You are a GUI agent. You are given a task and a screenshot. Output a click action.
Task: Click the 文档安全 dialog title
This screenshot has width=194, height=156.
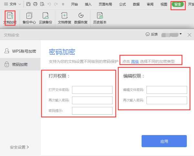coord(12,35)
